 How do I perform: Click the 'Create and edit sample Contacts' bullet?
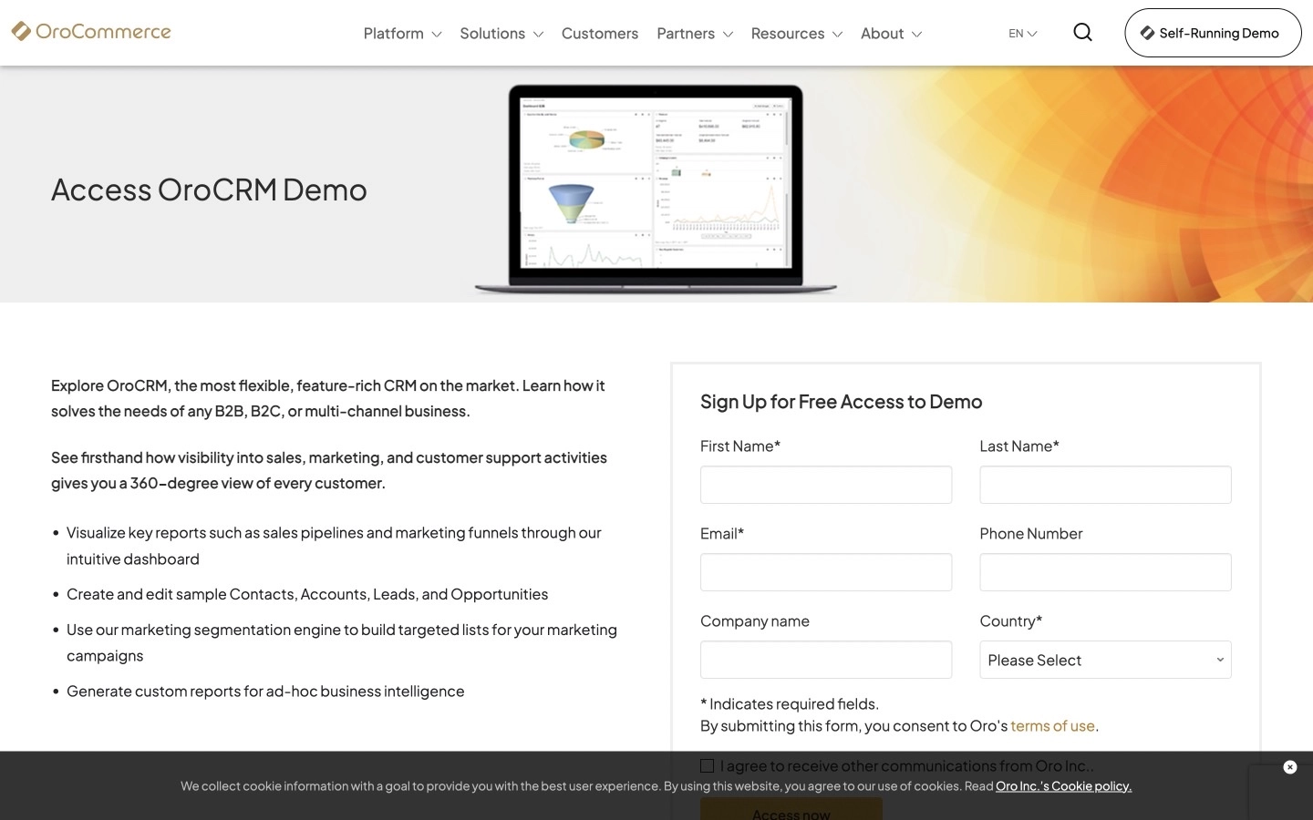point(307,594)
